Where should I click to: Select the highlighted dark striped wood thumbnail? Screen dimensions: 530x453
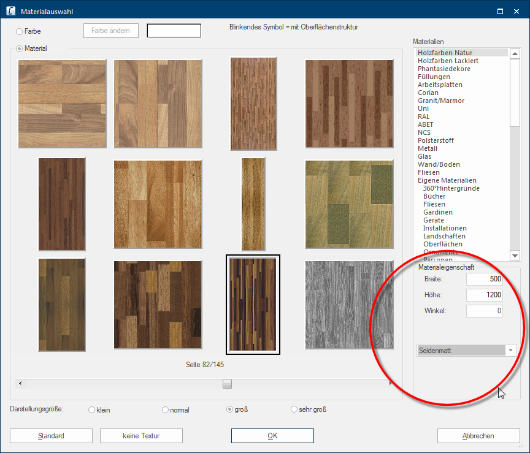pos(253,305)
